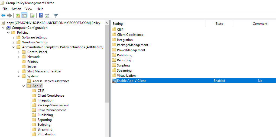Viewport: 276px width, 137px height.
Task: Toggle Show/Hide Action Pane icon
Action: [47, 16]
